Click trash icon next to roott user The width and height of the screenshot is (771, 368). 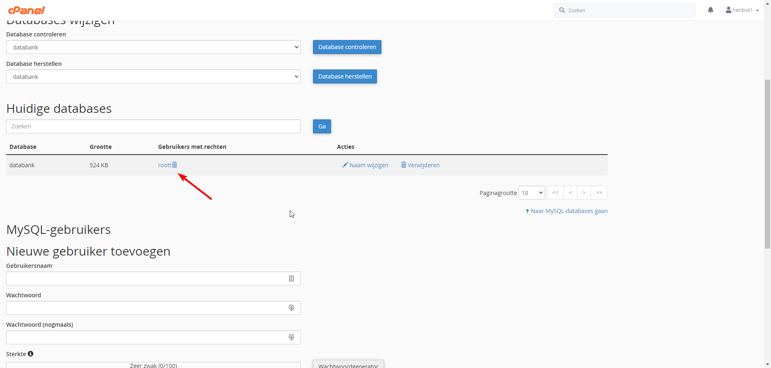click(175, 165)
